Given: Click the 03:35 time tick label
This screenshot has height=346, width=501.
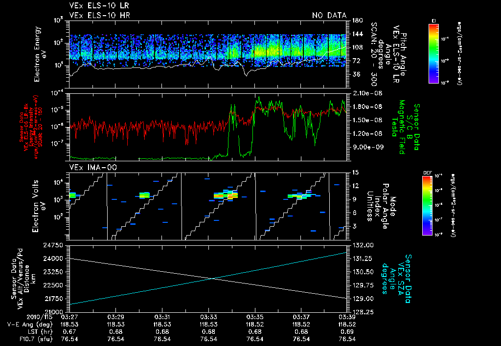Looking at the screenshot, I should (255, 318).
